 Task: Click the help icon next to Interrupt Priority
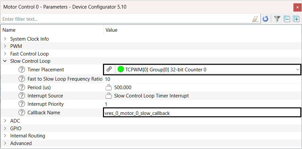(x=22, y=104)
